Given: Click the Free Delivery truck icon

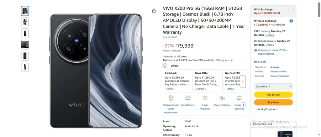Looking at the screenshot, I should 188,98.
